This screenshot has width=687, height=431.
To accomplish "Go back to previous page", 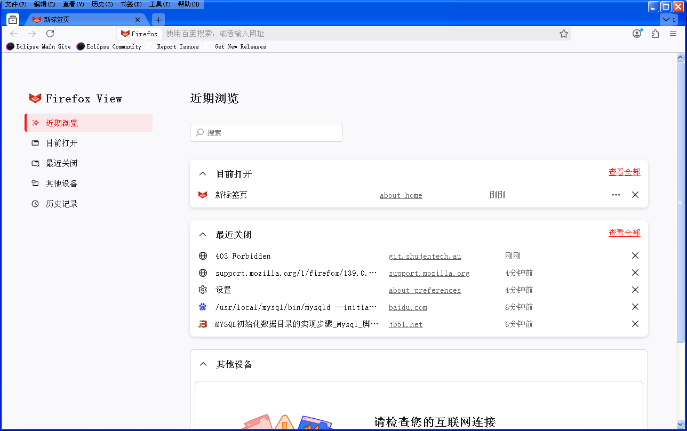I will point(14,34).
